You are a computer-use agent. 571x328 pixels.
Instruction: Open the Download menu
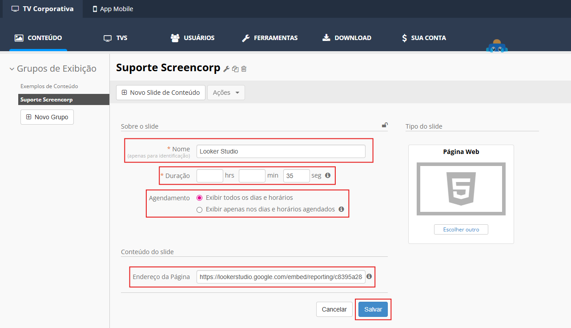(347, 38)
